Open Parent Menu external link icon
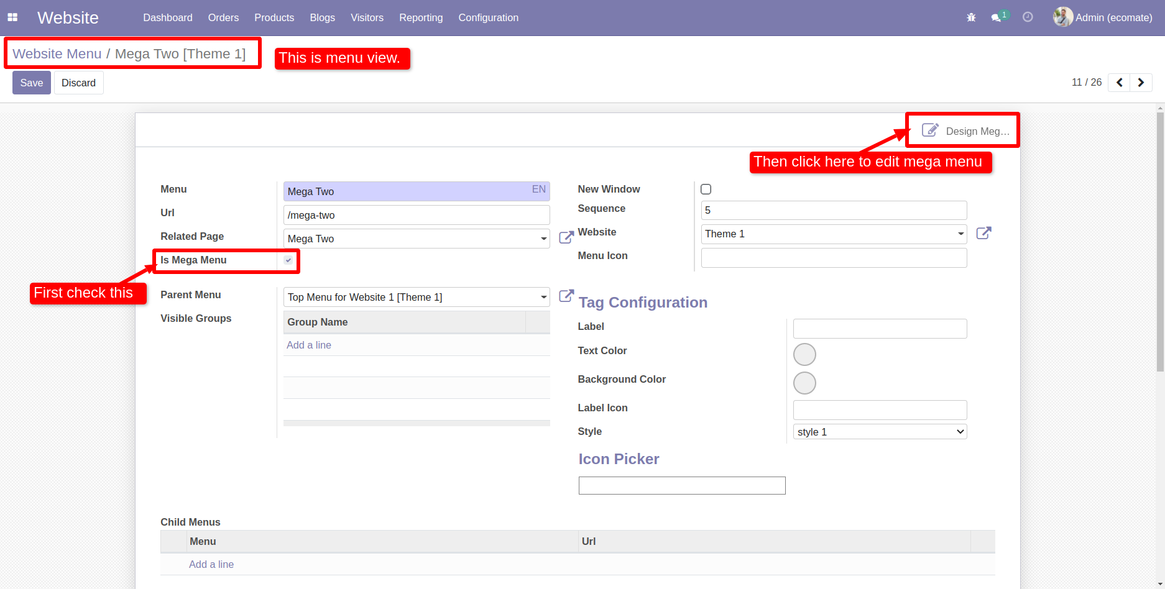1165x589 pixels. click(566, 295)
